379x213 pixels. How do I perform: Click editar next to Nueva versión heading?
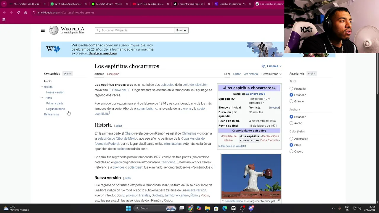click(128, 178)
